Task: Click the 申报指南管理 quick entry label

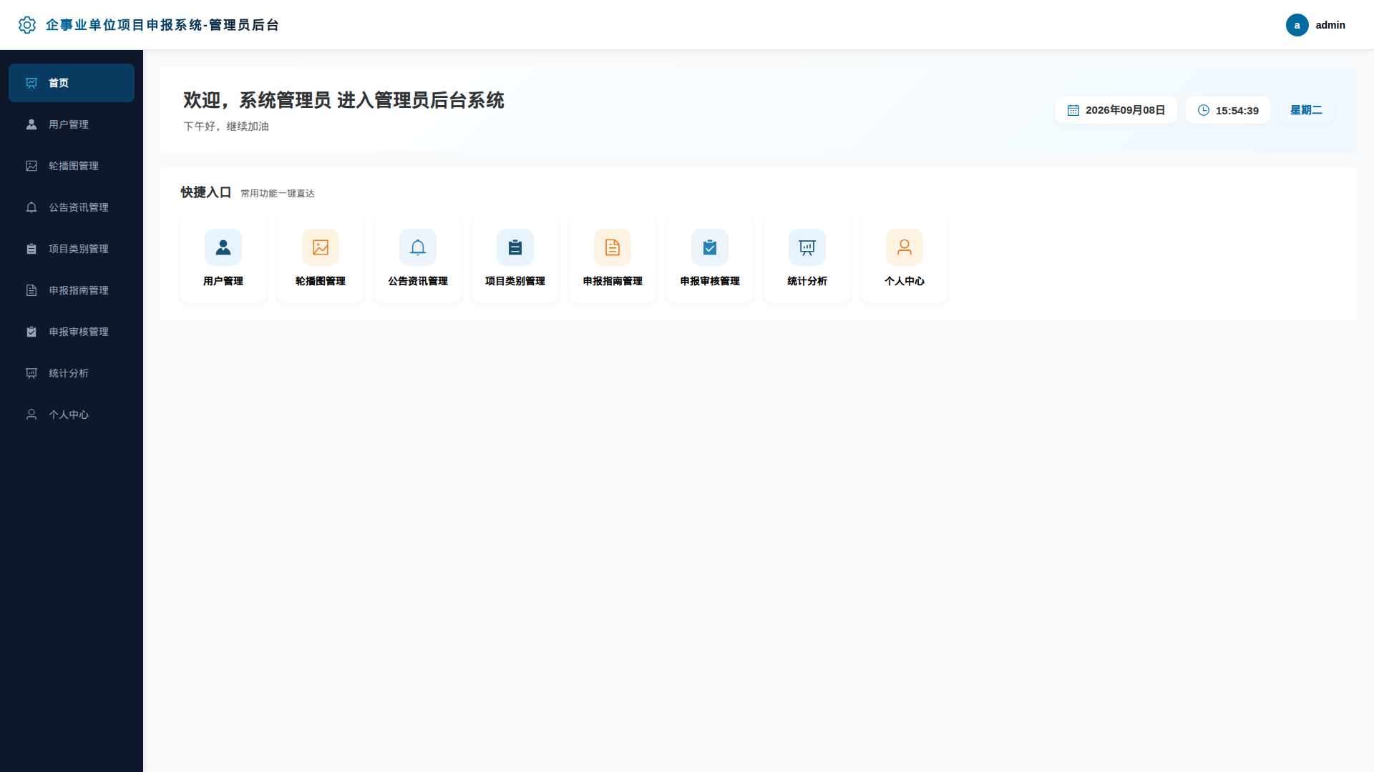Action: click(613, 281)
